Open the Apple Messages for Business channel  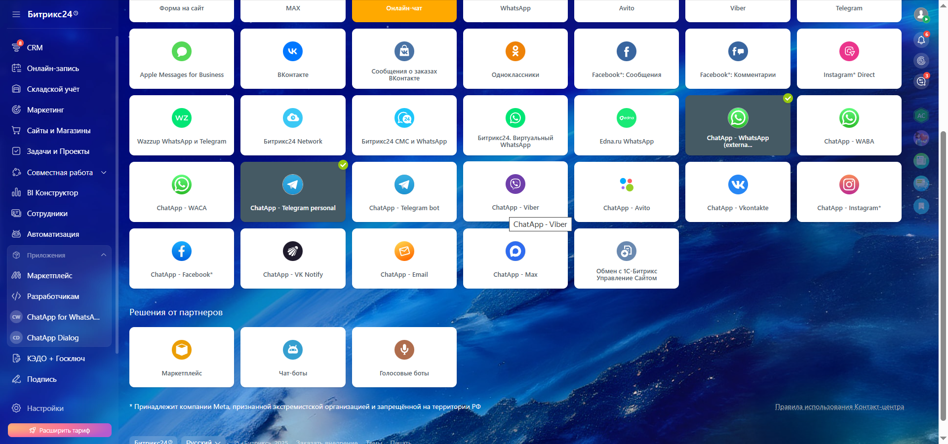(x=181, y=59)
